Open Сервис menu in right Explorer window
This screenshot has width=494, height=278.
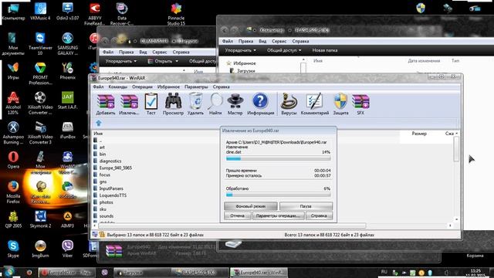[279, 41]
